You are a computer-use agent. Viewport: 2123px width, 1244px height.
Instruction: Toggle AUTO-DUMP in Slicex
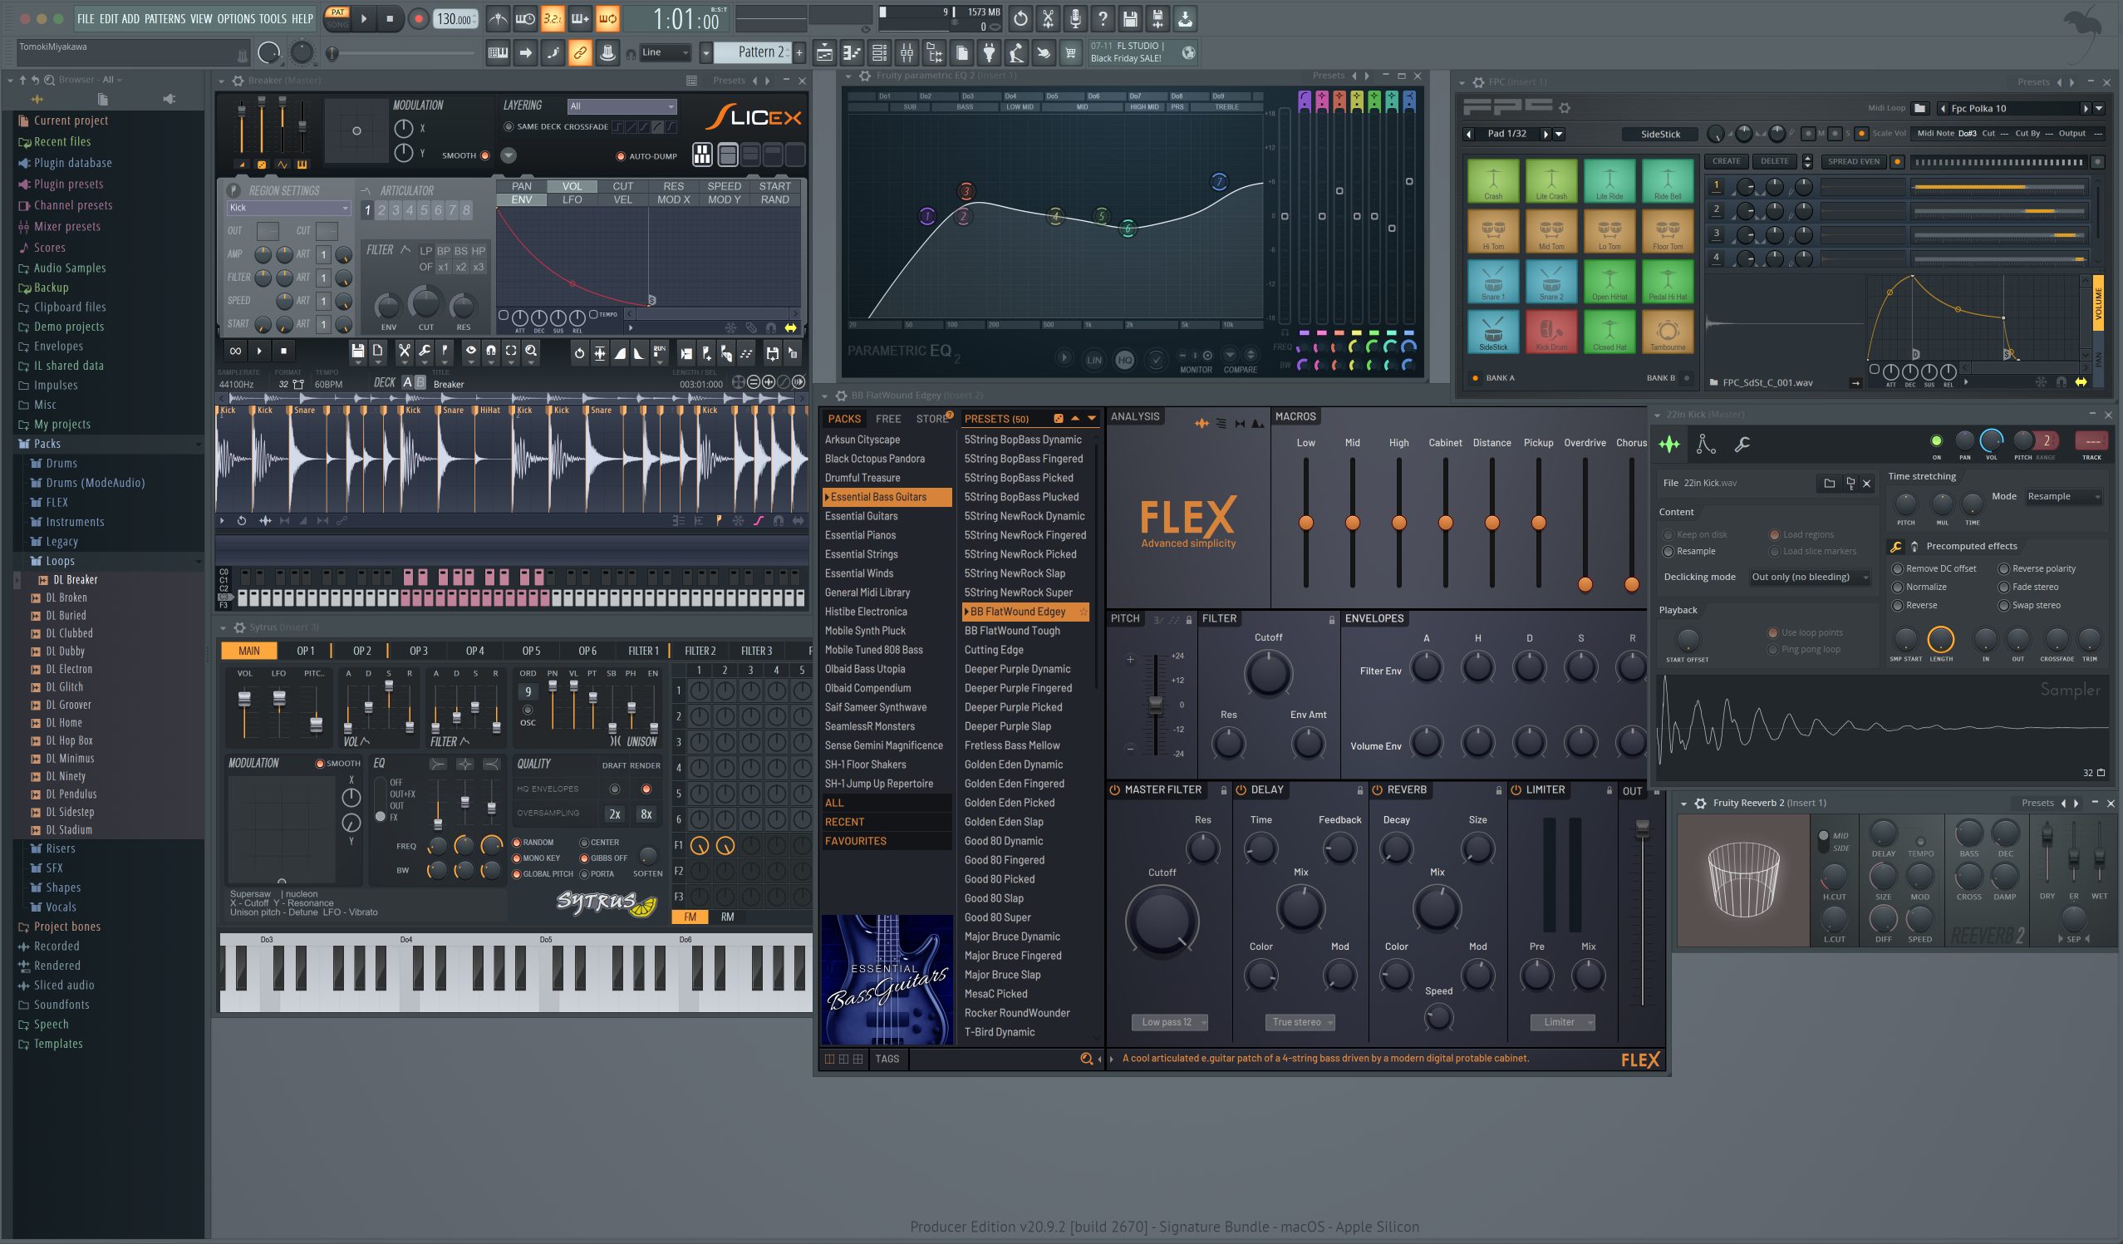pyautogui.click(x=621, y=156)
